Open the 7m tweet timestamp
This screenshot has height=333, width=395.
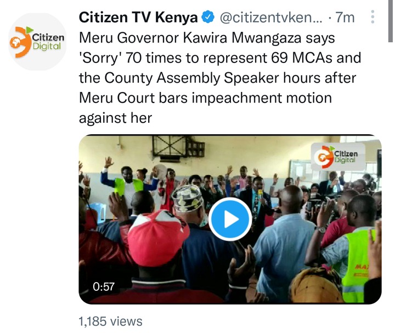coord(345,18)
